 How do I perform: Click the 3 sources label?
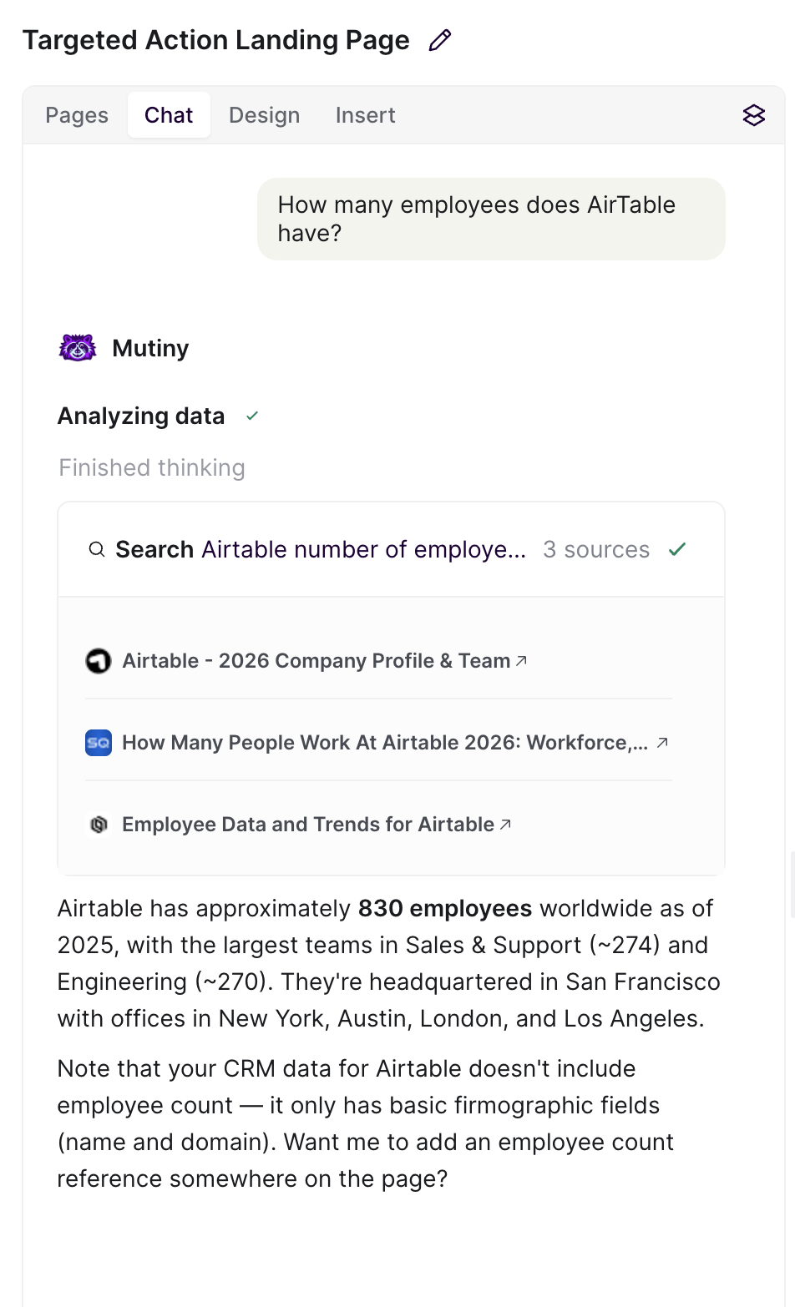[596, 550]
